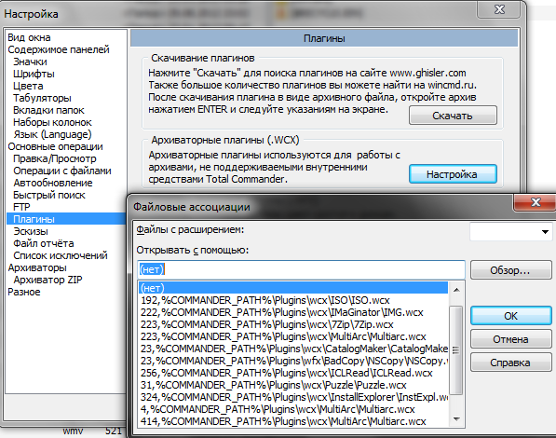The height and width of the screenshot is (438, 556).
Task: Click the Обзор... button
Action: coord(511,270)
